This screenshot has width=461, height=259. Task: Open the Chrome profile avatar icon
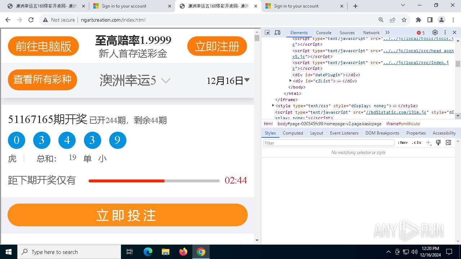pyautogui.click(x=442, y=20)
